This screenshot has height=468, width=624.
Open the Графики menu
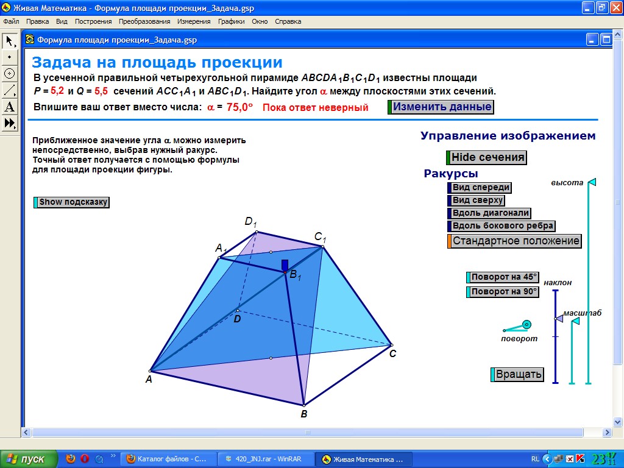[x=231, y=21]
